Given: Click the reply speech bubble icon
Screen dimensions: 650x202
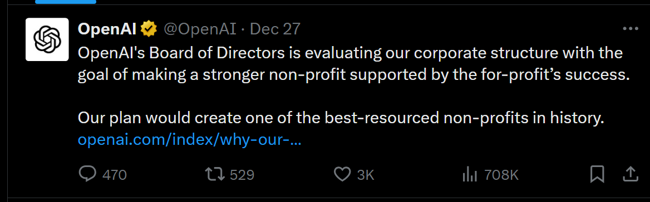Looking at the screenshot, I should click(87, 174).
